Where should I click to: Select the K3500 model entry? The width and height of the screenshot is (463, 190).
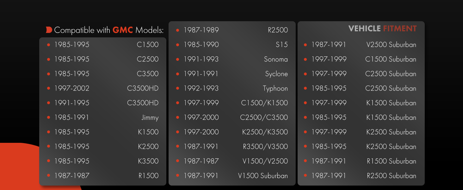148,161
